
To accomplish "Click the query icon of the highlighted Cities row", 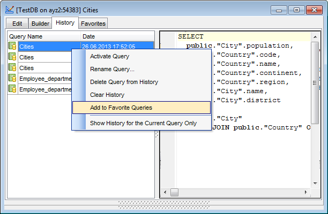I will [x=12, y=47].
